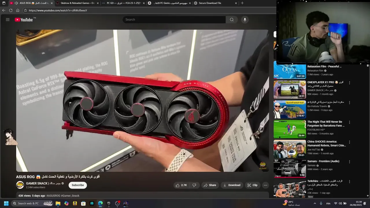Open Copilot icon in taskbar
The image size is (370, 208).
(x=66, y=203)
